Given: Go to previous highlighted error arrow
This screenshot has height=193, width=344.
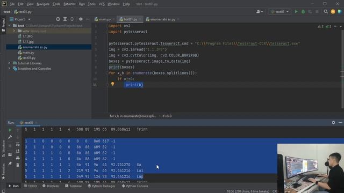Looking at the screenshot, I should 335,26.
